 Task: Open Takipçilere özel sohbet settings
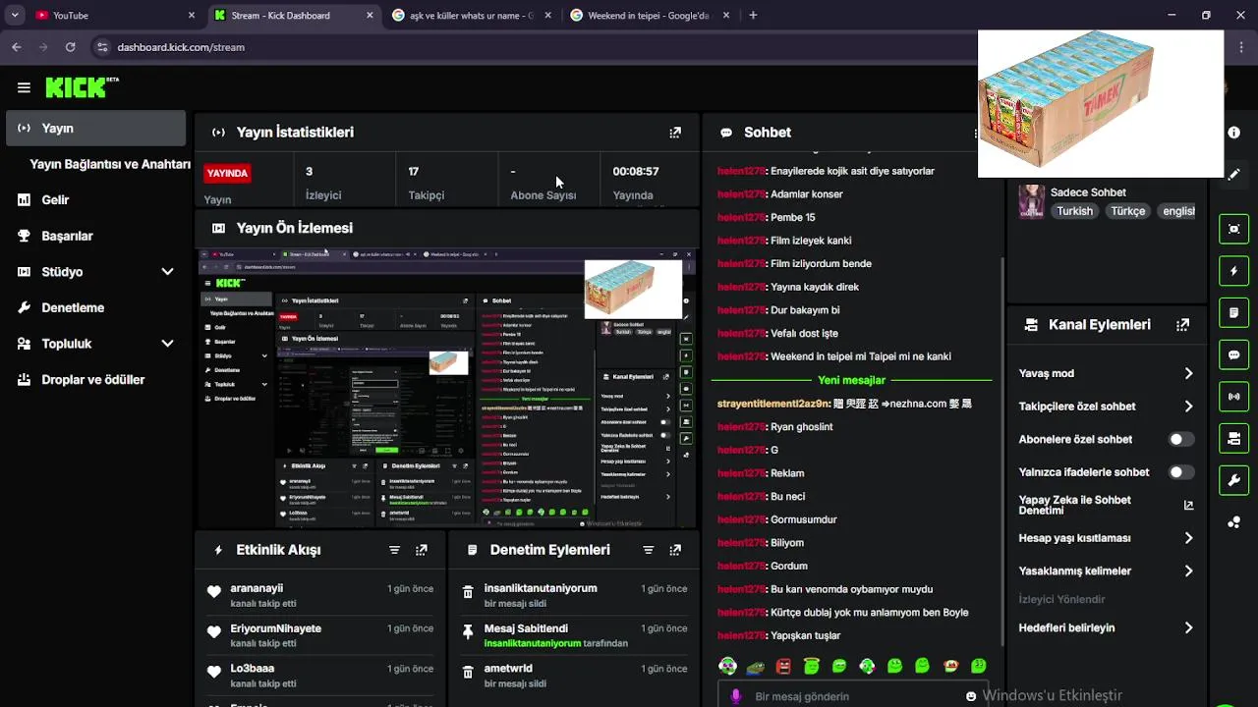click(1107, 407)
